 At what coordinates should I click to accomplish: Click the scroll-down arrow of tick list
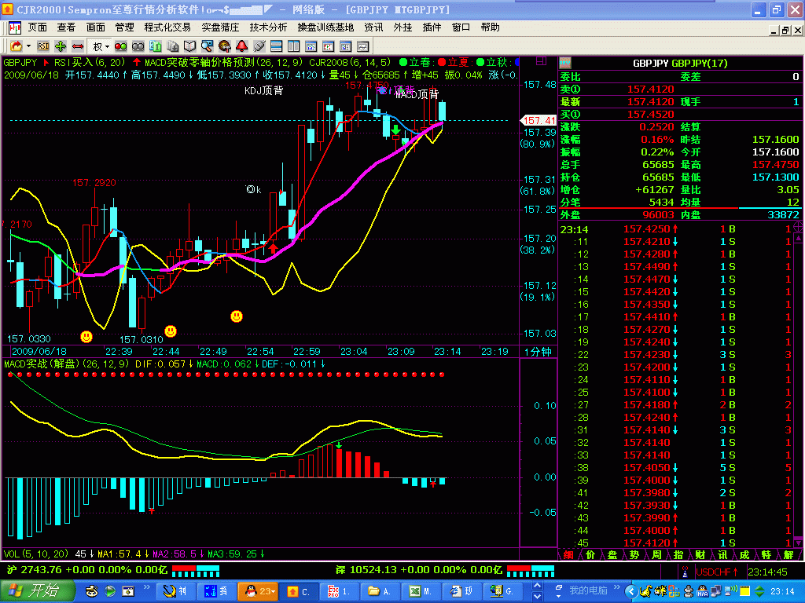[798, 542]
